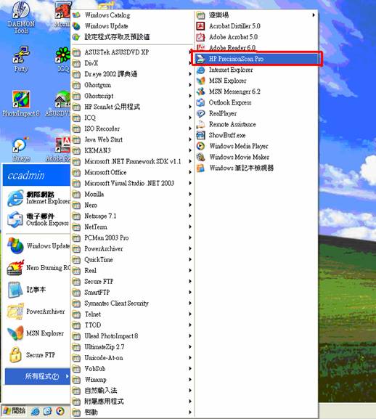The image size is (376, 419).
Task: Open Nero Burning ROM pinned icon
Action: (15, 267)
